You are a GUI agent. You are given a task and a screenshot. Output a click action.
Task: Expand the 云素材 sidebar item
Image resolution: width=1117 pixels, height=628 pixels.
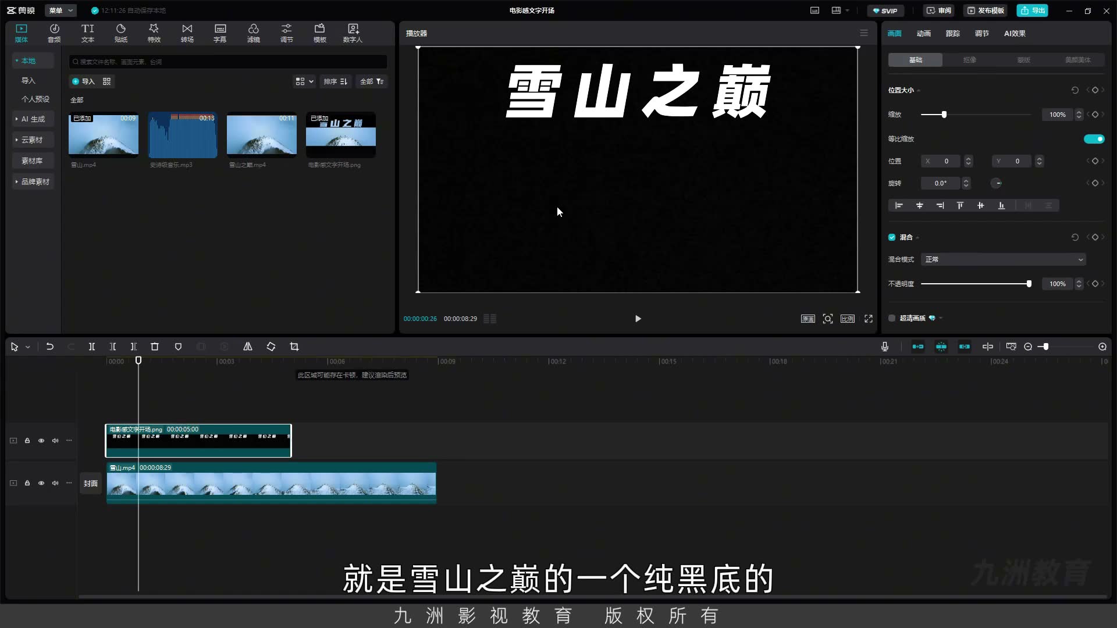click(33, 140)
